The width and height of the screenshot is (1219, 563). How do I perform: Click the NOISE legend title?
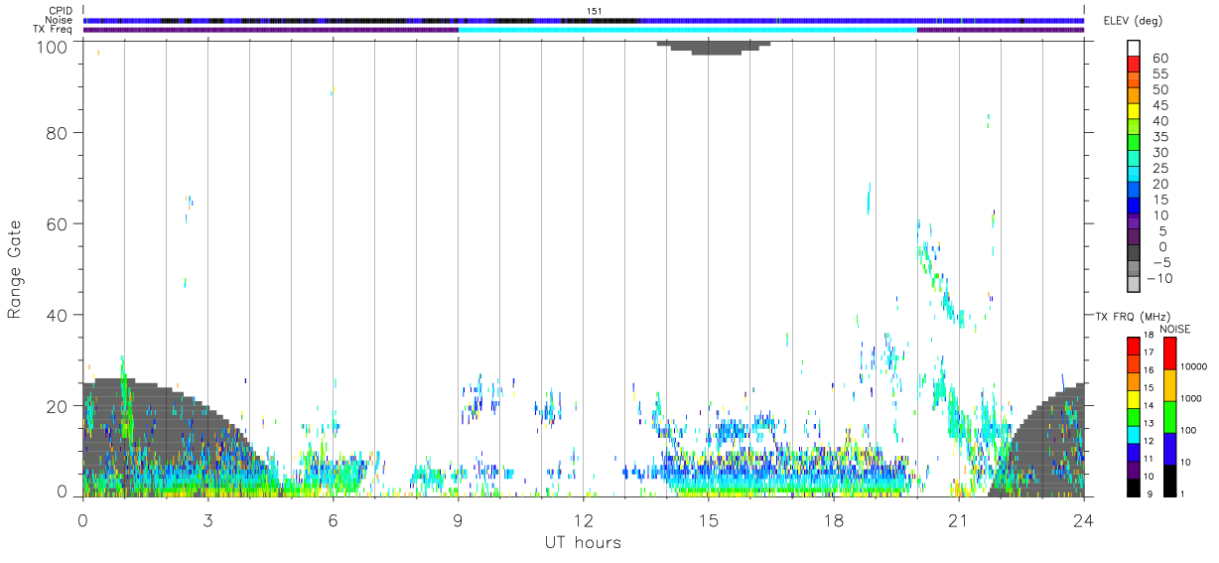[1174, 329]
